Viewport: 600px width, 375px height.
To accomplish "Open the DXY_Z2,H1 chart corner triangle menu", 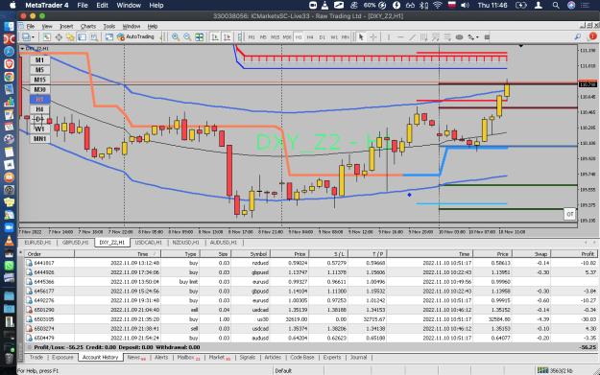I will point(22,49).
